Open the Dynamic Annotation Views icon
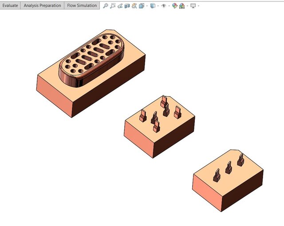The image size is (284, 226). tap(134, 6)
